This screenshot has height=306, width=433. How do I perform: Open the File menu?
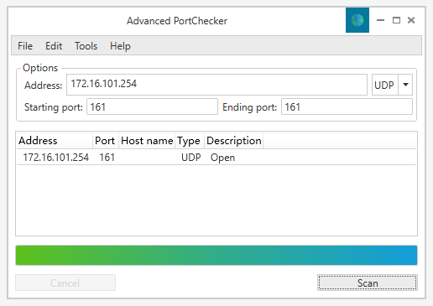(25, 46)
